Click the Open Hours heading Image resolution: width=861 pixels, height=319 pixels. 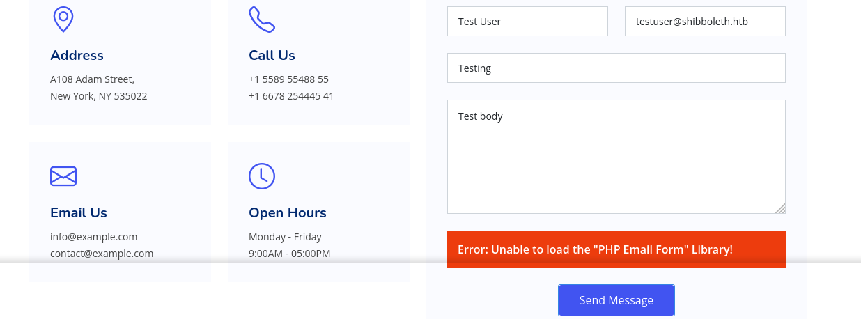[287, 213]
